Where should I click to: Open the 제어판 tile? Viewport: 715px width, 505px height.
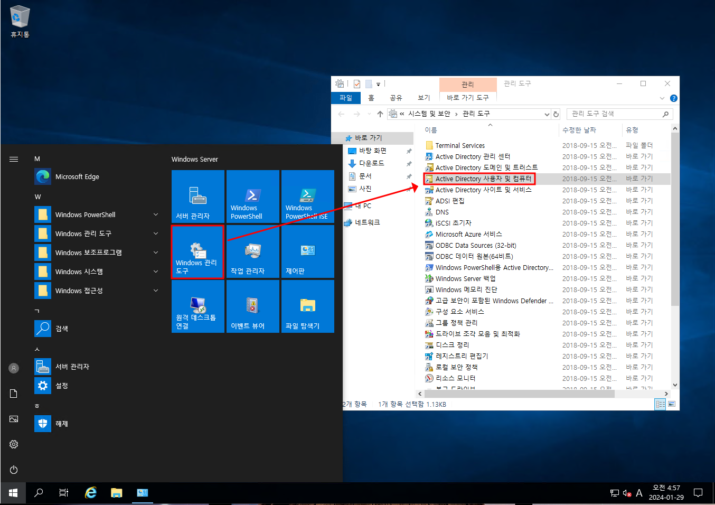coord(308,251)
